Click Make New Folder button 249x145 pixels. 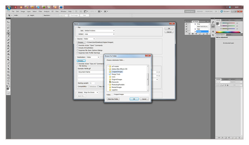click(x=113, y=99)
